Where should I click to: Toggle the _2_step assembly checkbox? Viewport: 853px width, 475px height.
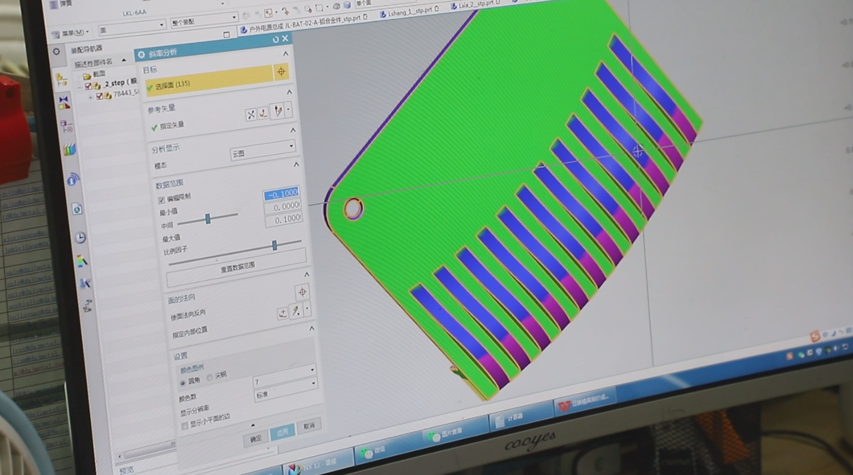[x=88, y=86]
